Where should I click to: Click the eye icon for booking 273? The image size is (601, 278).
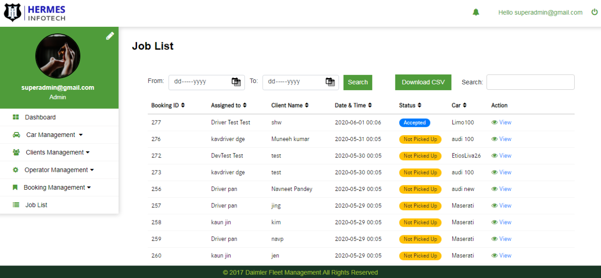(494, 172)
